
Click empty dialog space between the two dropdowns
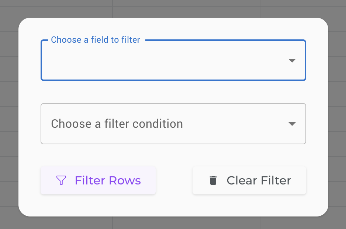coord(173,92)
